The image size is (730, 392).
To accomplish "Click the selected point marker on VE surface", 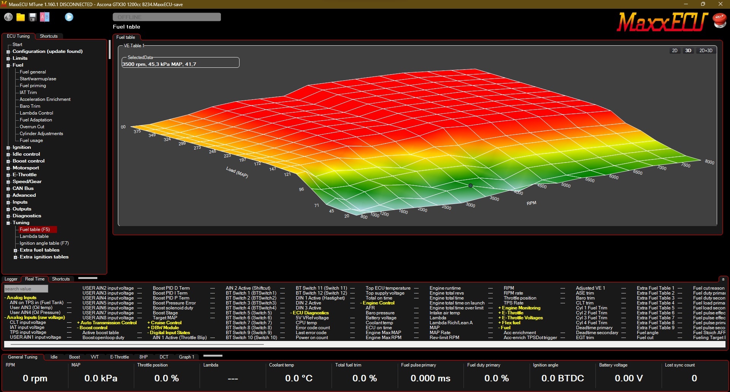I will tap(470, 186).
